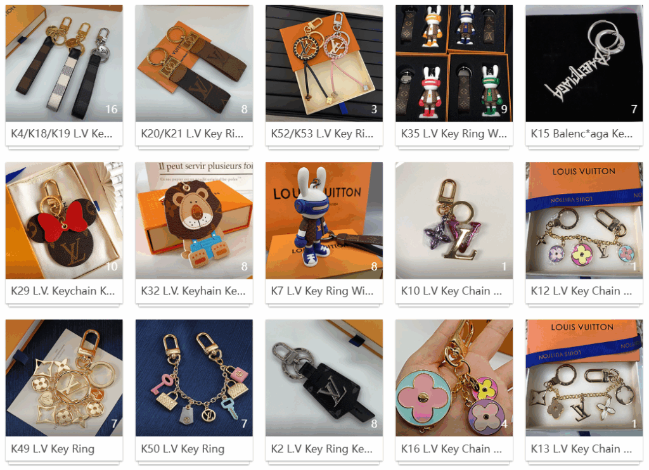This screenshot has width=649, height=470.
Task: Select the K32 lion keychain thumbnail
Action: (194, 220)
